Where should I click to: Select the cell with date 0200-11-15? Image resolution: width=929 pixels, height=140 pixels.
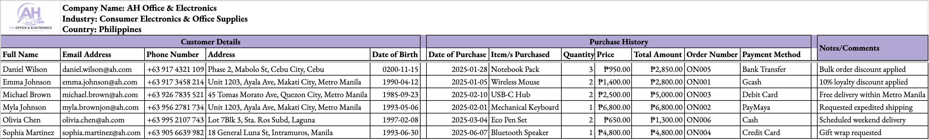point(395,69)
